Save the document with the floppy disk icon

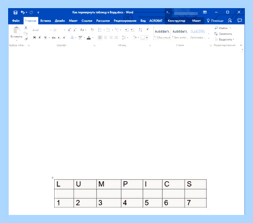click(x=16, y=12)
